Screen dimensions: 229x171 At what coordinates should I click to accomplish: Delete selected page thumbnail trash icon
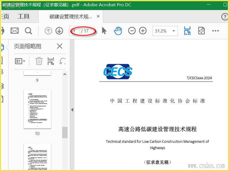tap(39, 61)
